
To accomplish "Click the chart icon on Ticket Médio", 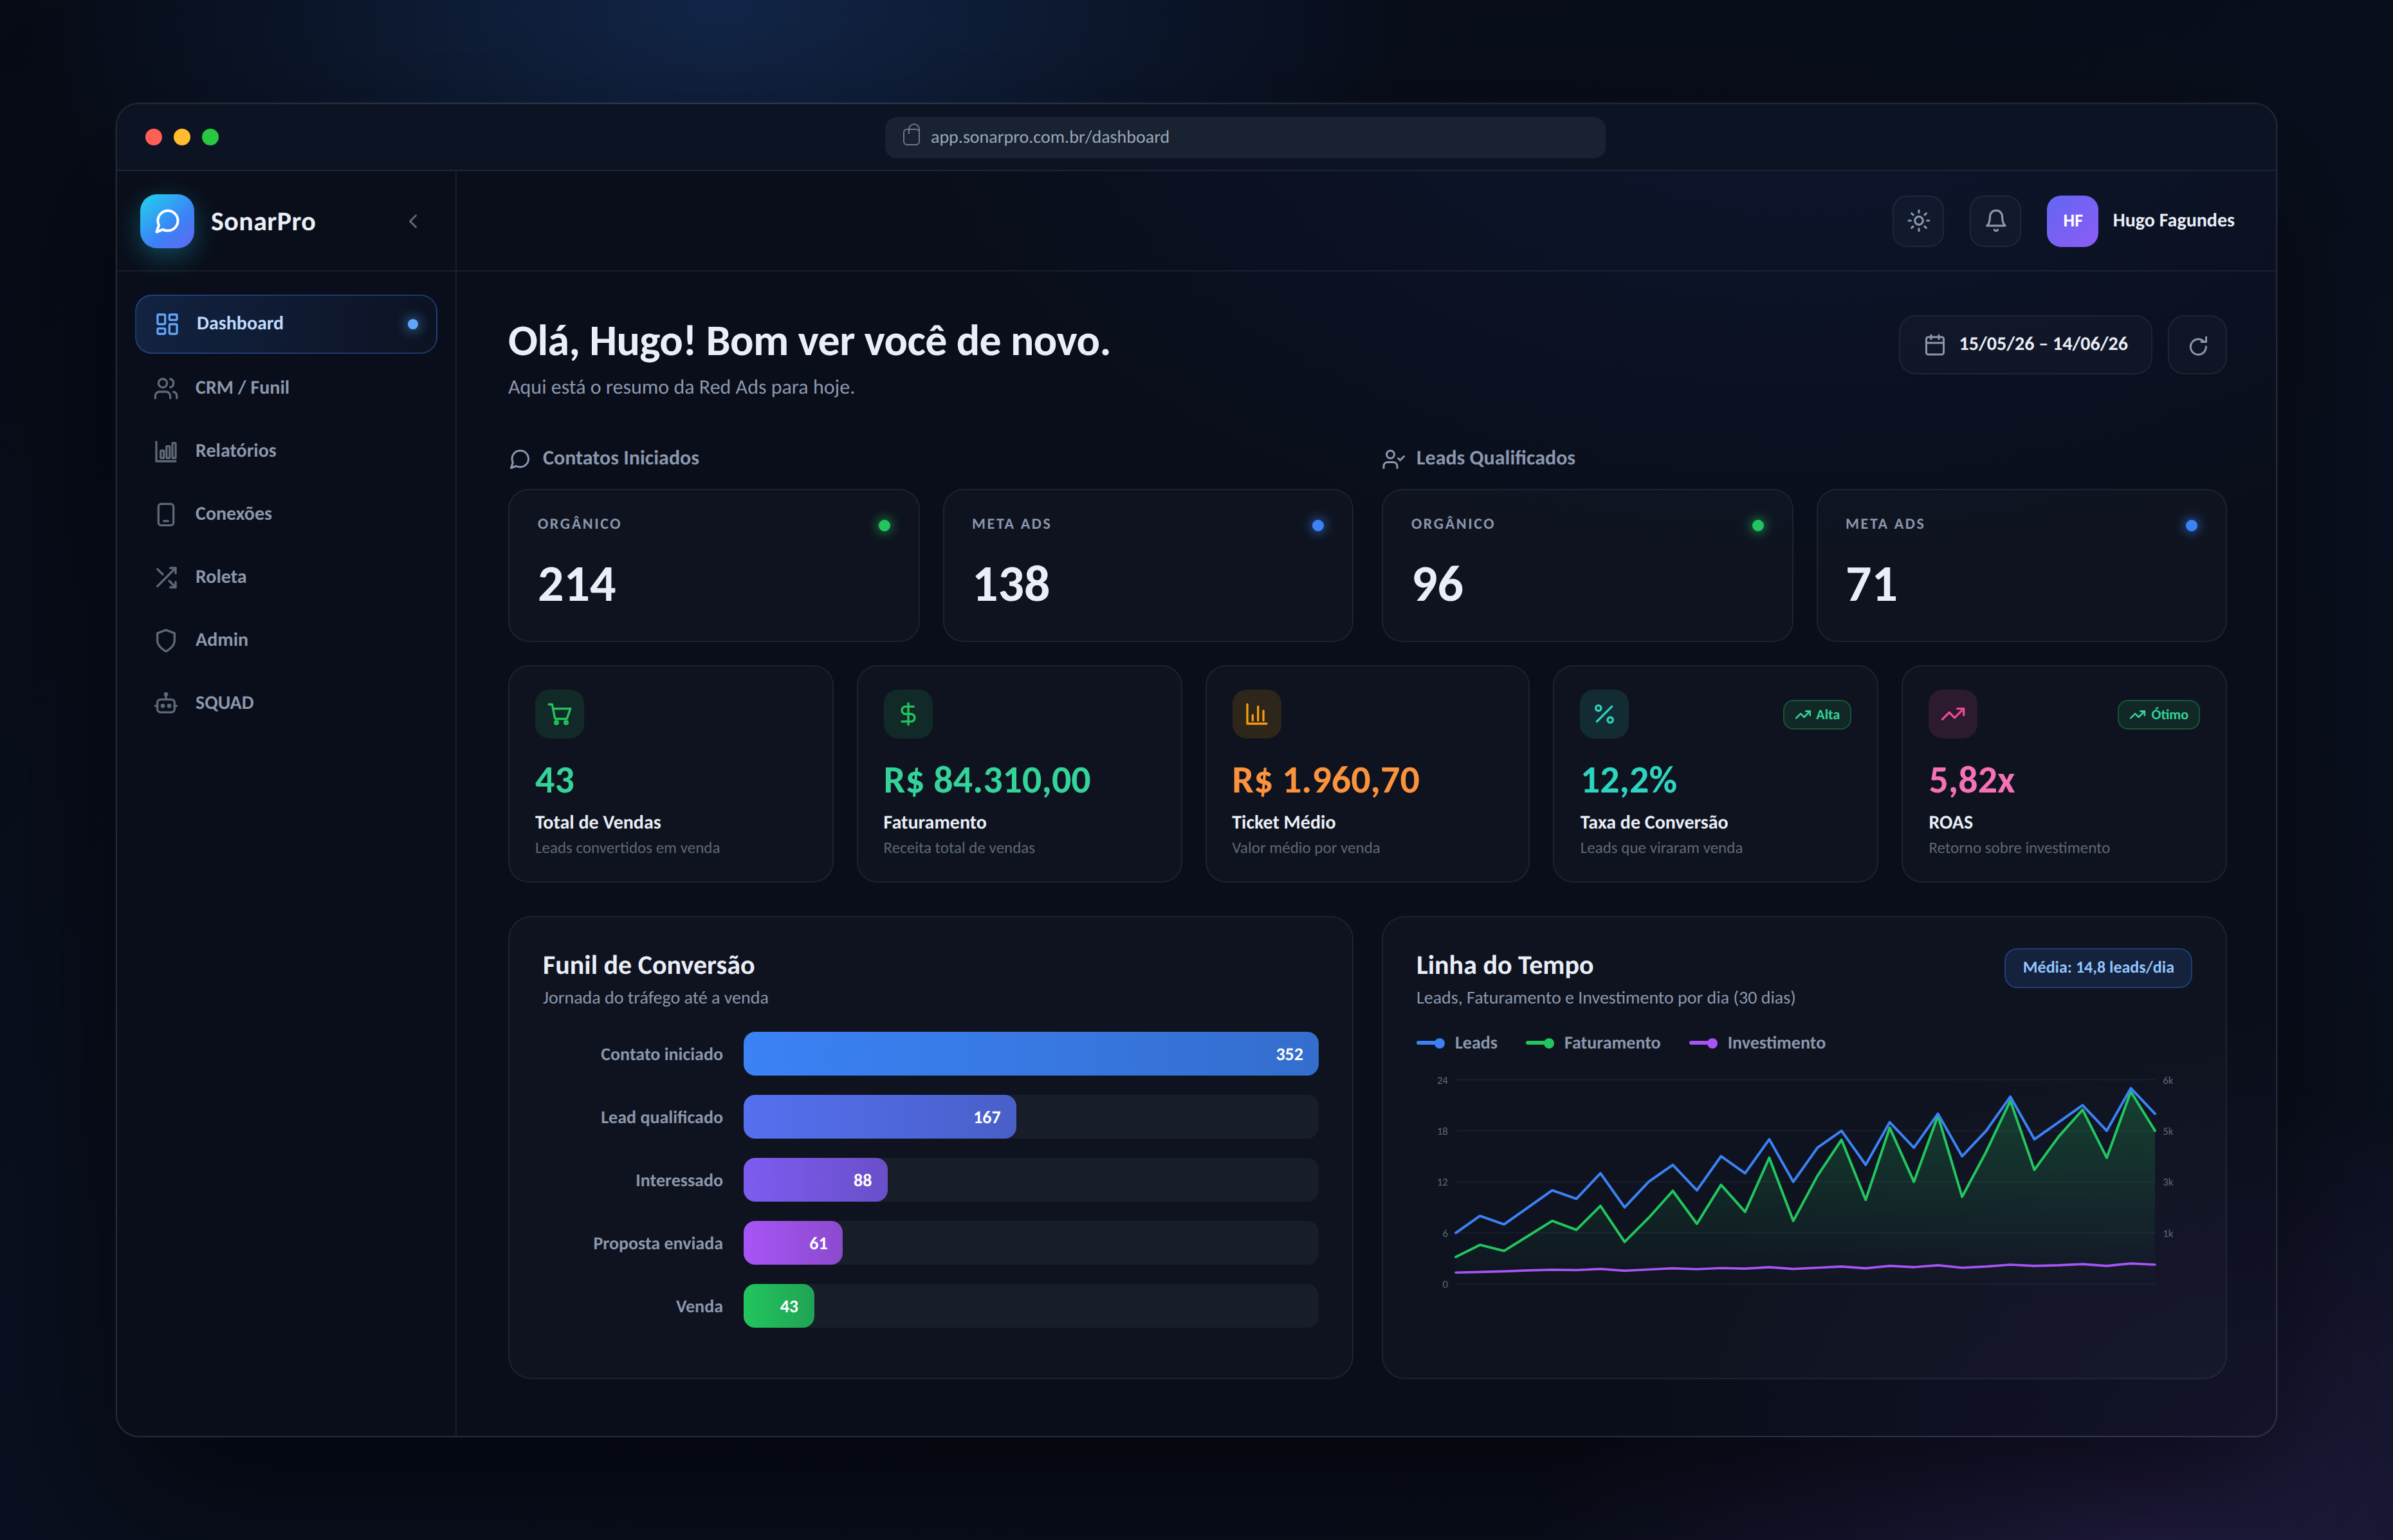I will pyautogui.click(x=1256, y=714).
